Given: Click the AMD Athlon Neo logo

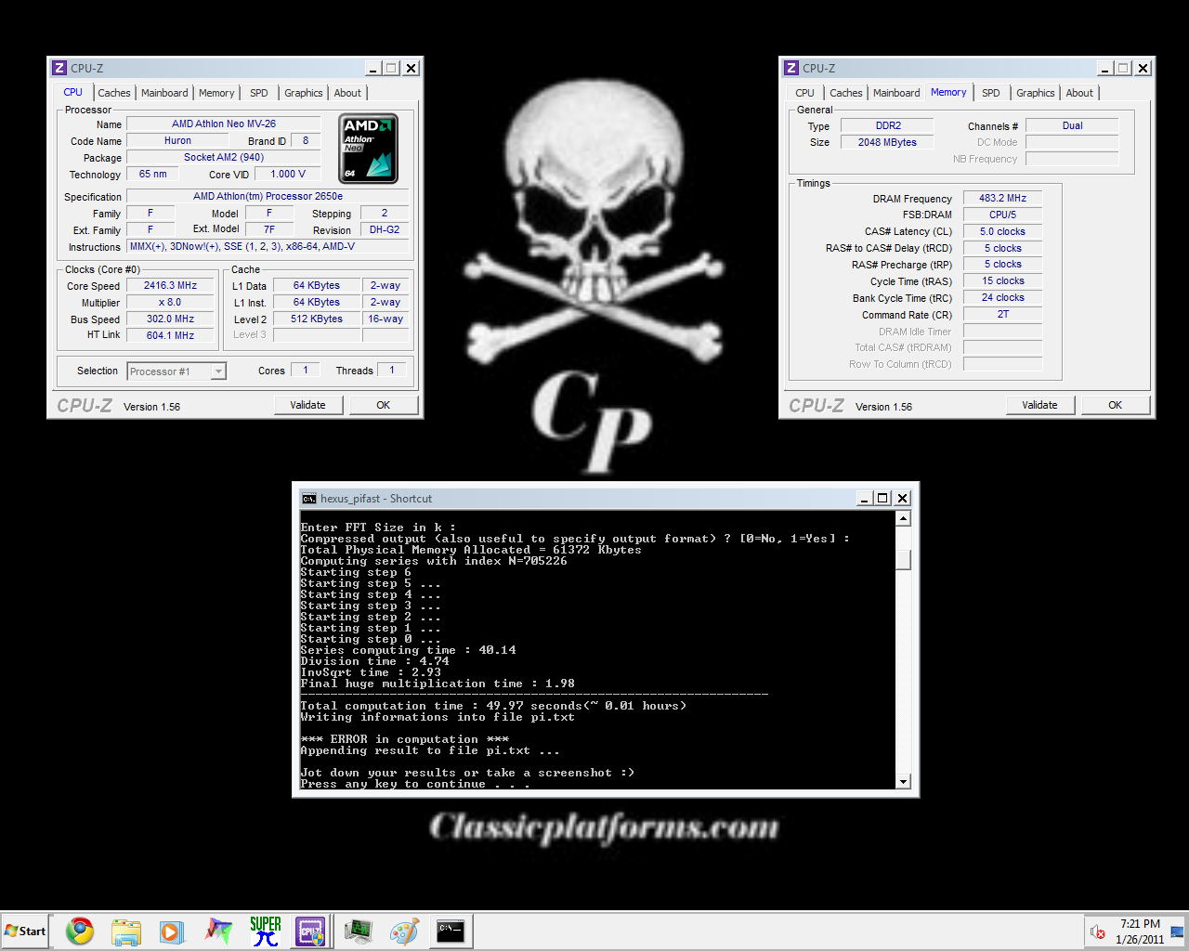Looking at the screenshot, I should coord(369,148).
